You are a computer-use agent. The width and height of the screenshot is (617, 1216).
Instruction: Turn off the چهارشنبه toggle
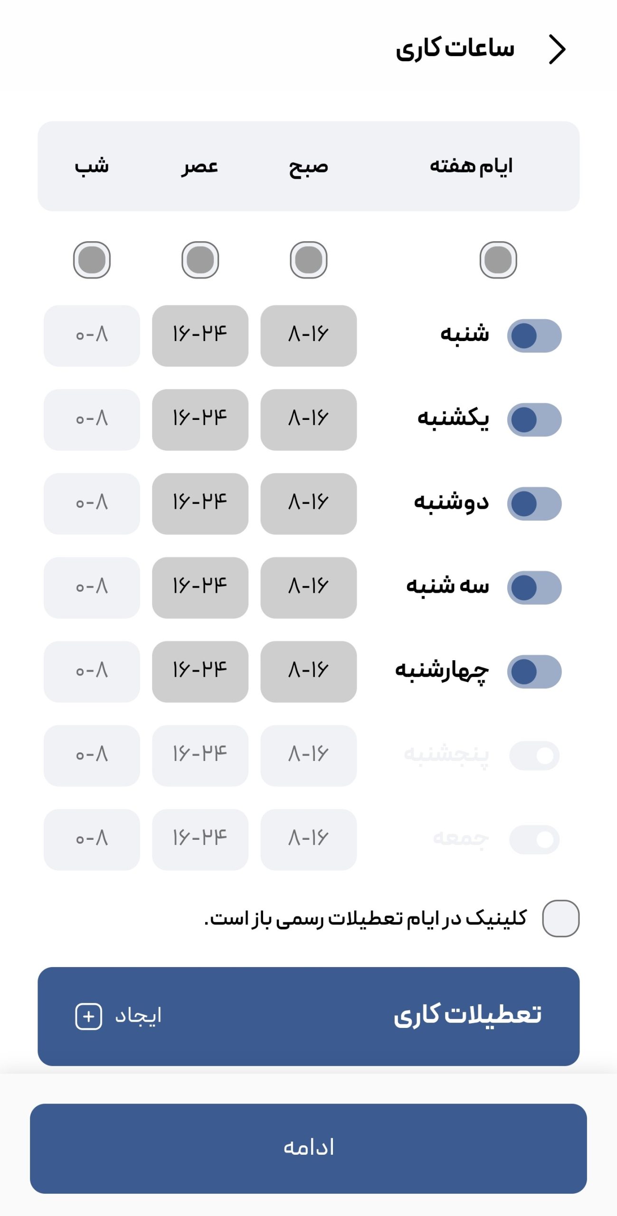pyautogui.click(x=534, y=672)
